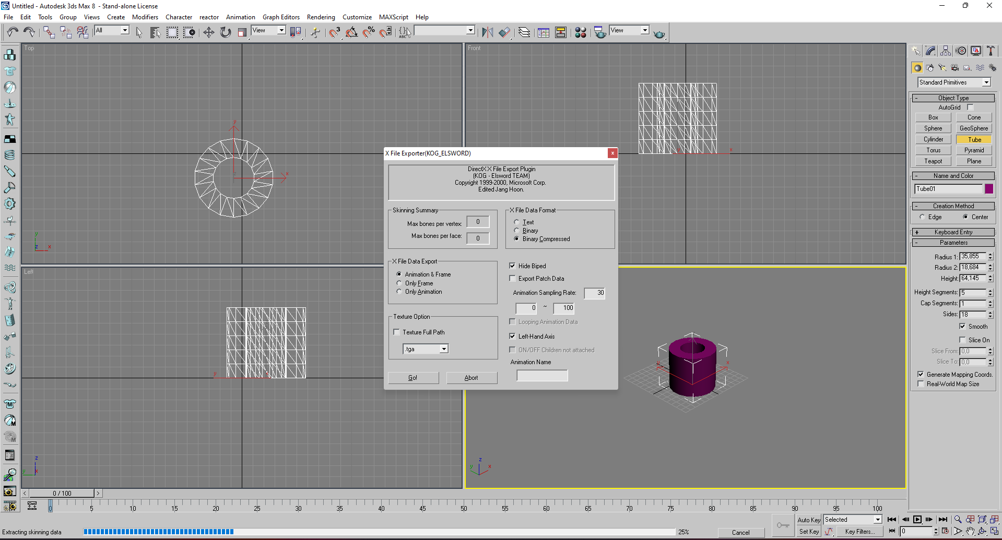
Task: Select the Move tool
Action: (209, 32)
